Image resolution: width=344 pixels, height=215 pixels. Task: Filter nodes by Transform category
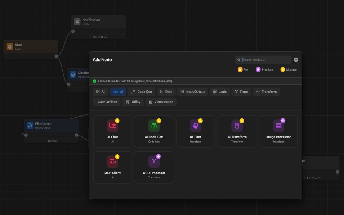pos(267,92)
